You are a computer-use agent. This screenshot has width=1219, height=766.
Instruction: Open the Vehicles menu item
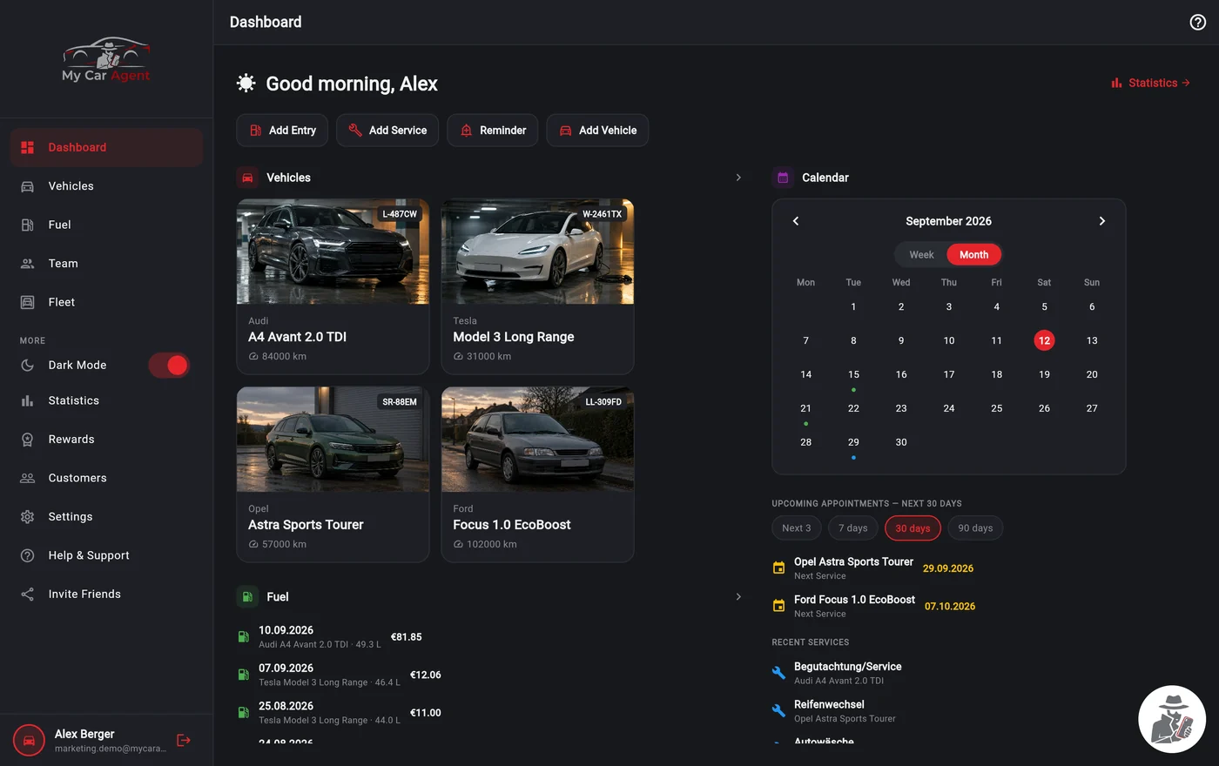click(x=106, y=186)
